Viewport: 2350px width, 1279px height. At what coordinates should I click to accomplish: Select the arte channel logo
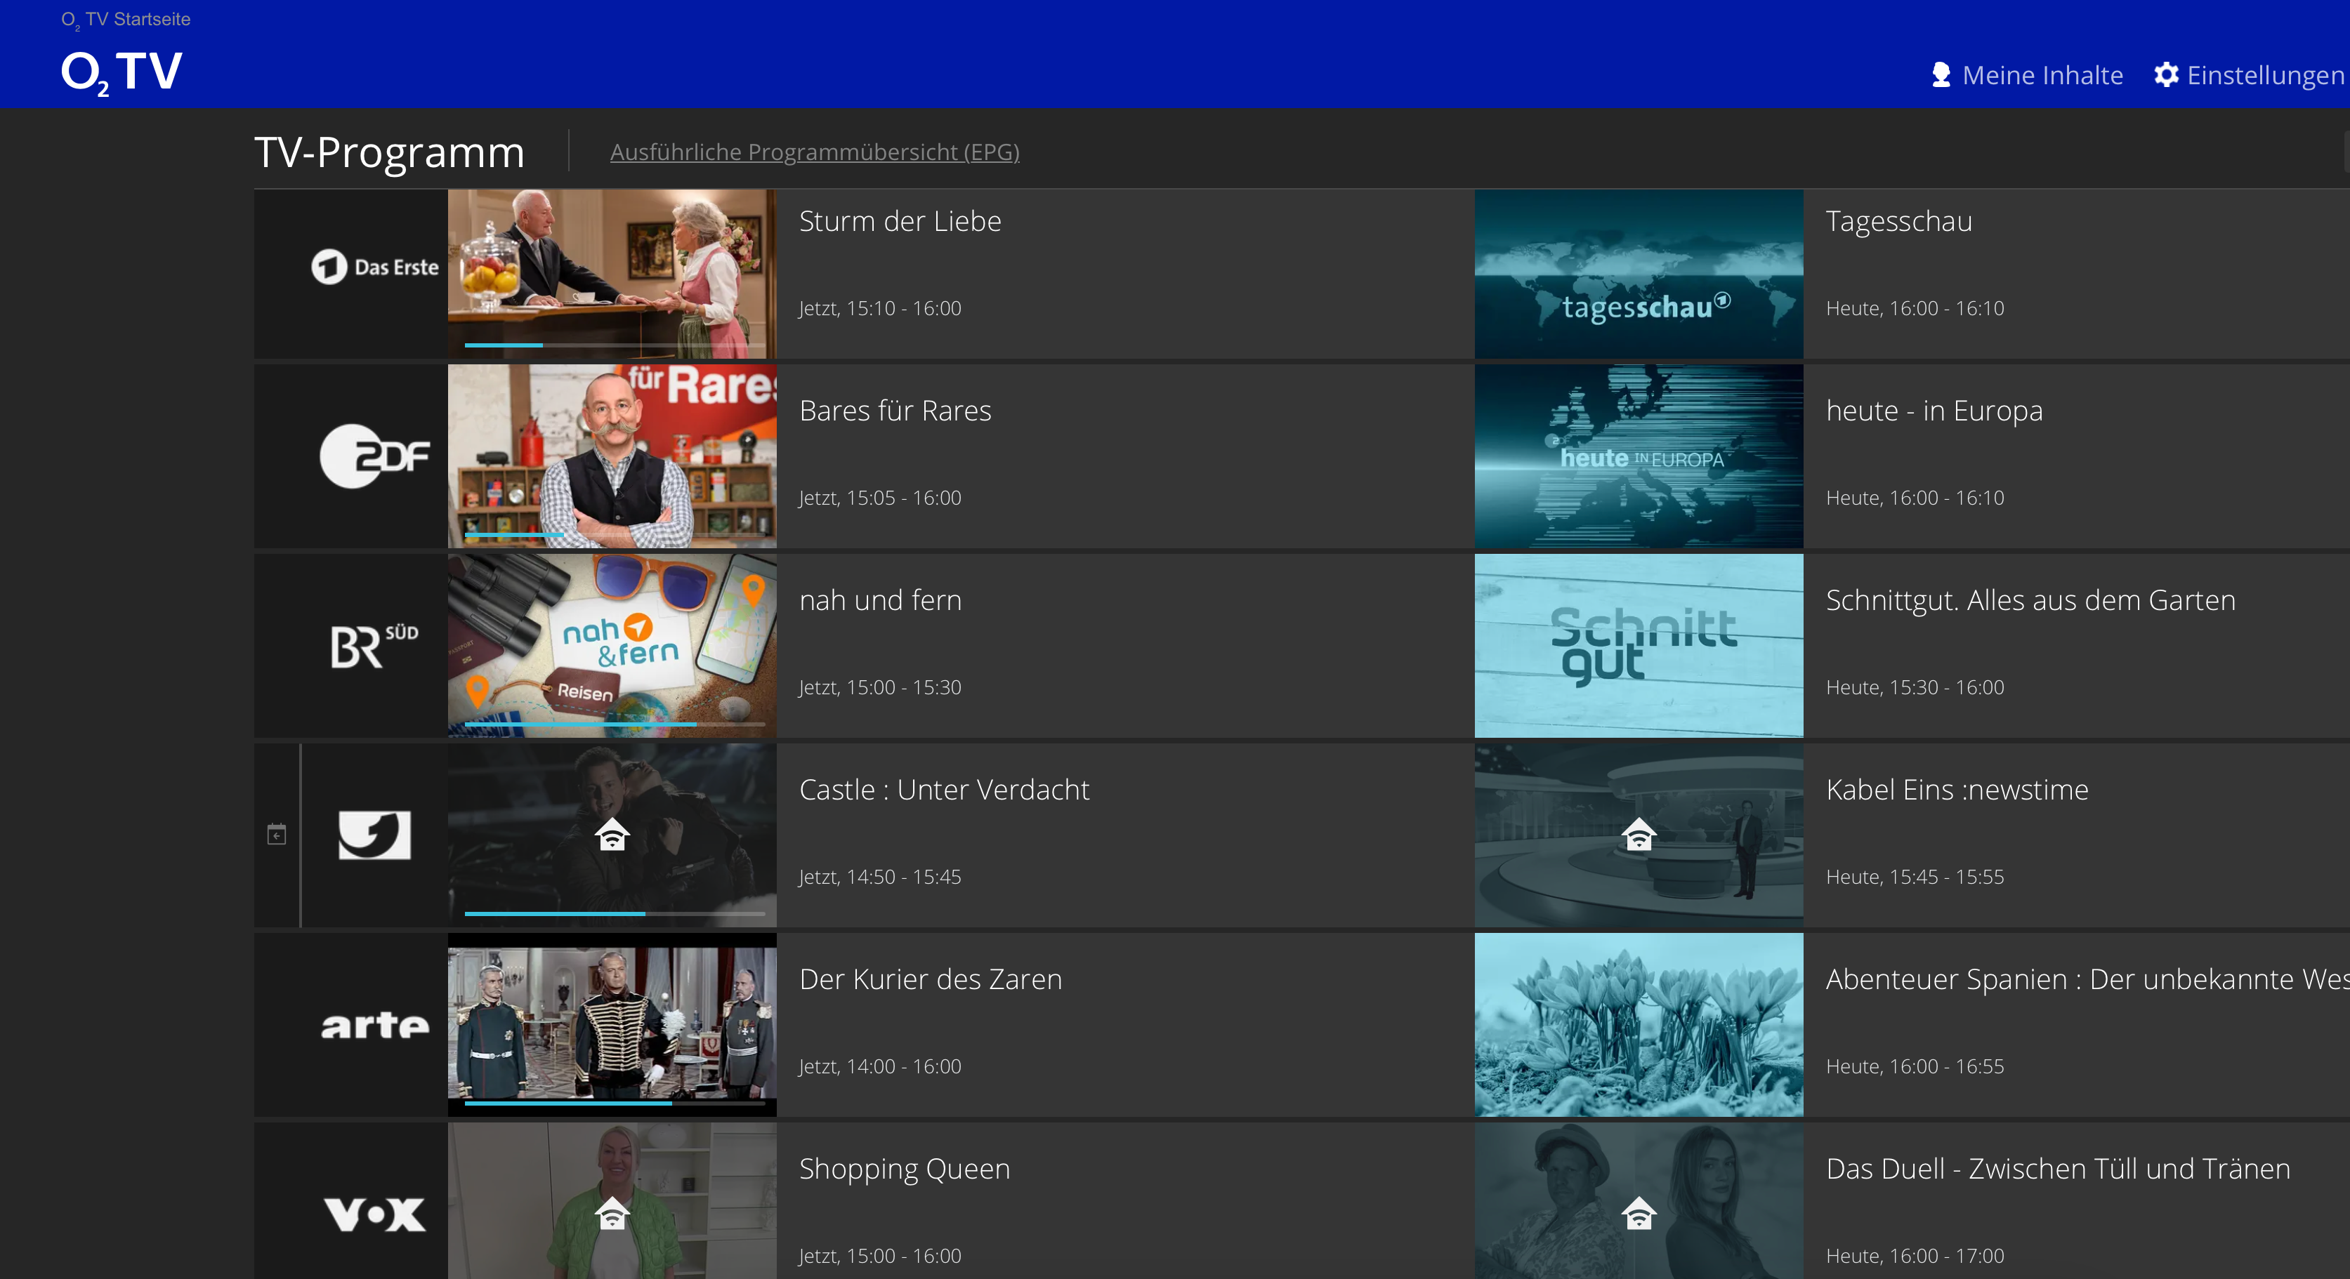[x=375, y=1025]
